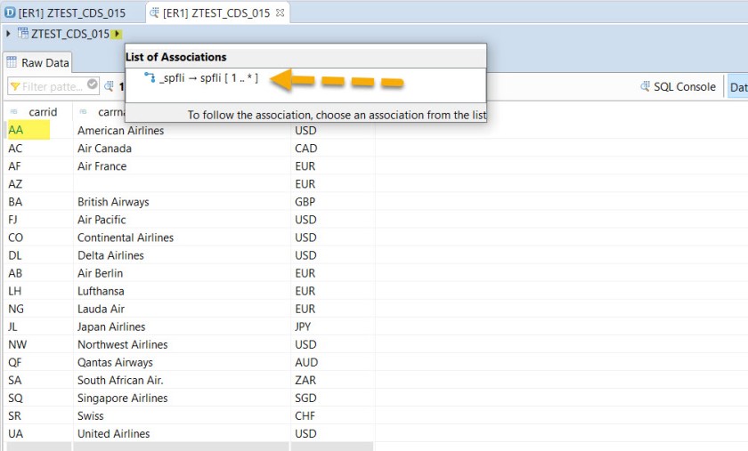
Task: Select the United Airlines cell
Action: 182,434
